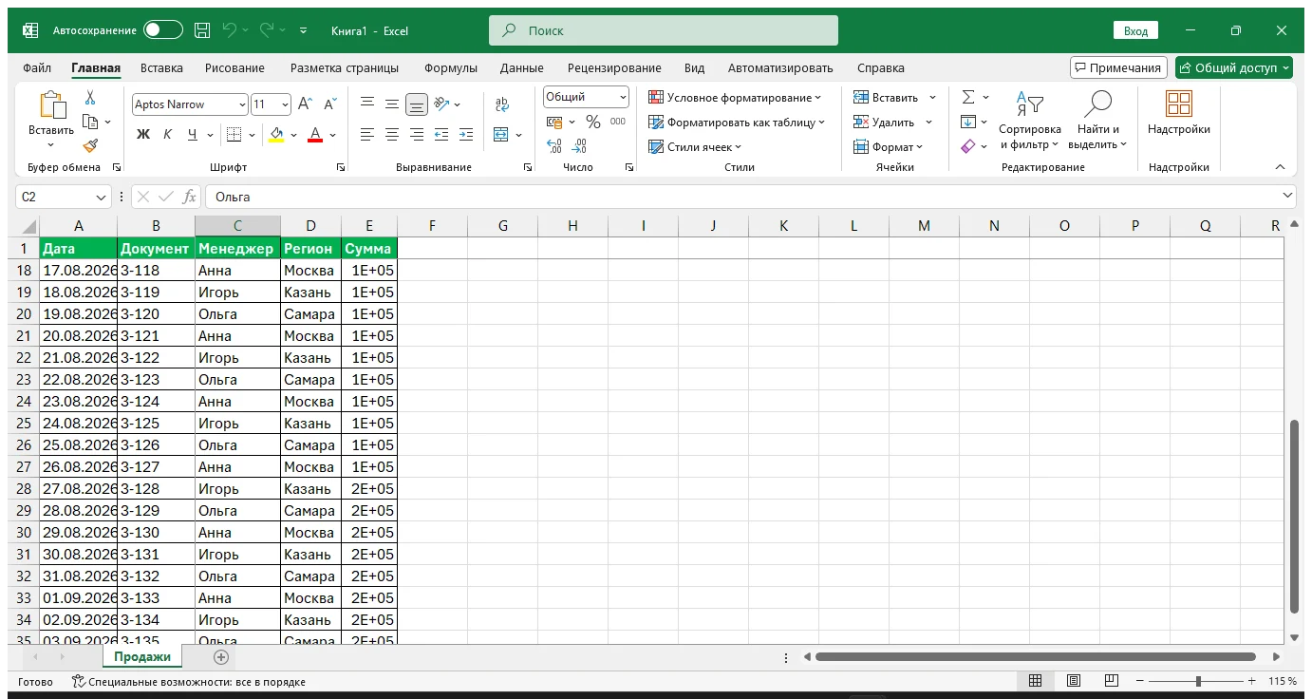
Task: Select the Format Painter brush icon
Action: [x=90, y=145]
